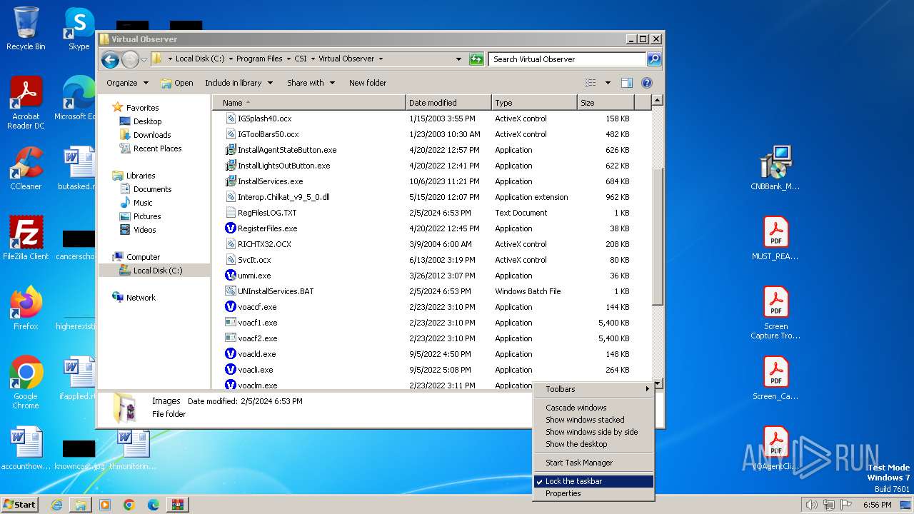The image size is (914, 514).
Task: Open Explorer help question mark icon
Action: (x=647, y=83)
